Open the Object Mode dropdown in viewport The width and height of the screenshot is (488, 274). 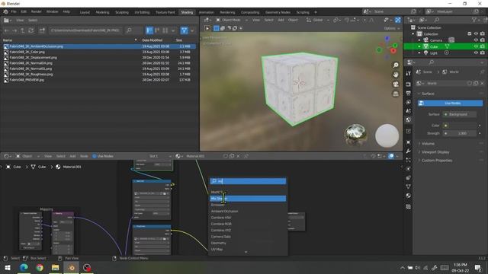click(x=232, y=20)
